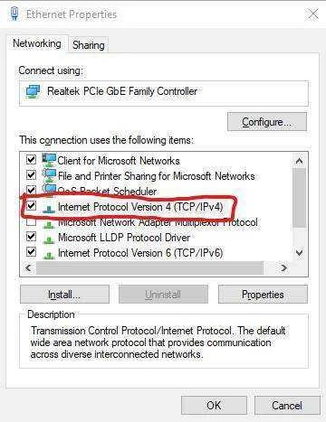Select Microsoft LLDP Protocol Driver list item
This screenshot has width=326, height=422.
124,238
